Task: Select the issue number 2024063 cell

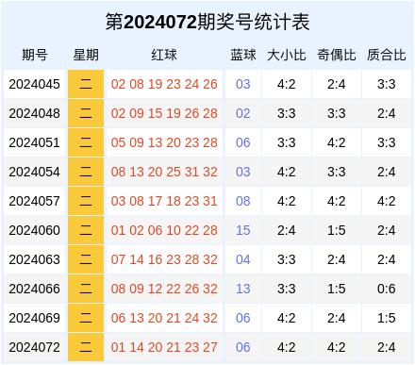Action: (x=35, y=259)
